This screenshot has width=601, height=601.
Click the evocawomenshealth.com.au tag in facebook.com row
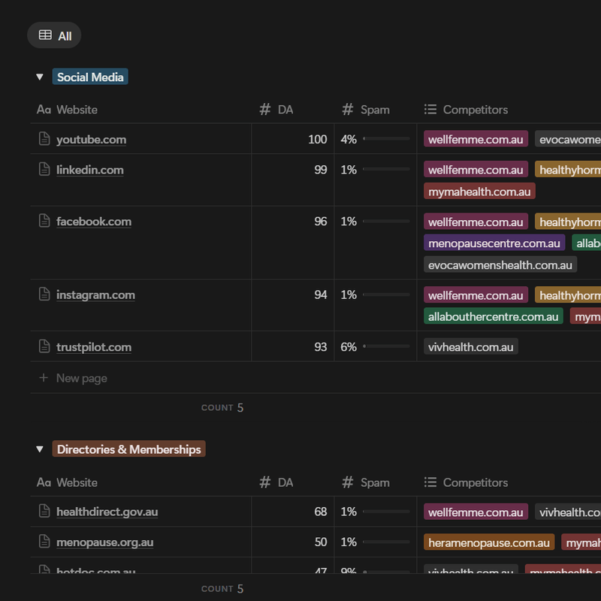500,265
